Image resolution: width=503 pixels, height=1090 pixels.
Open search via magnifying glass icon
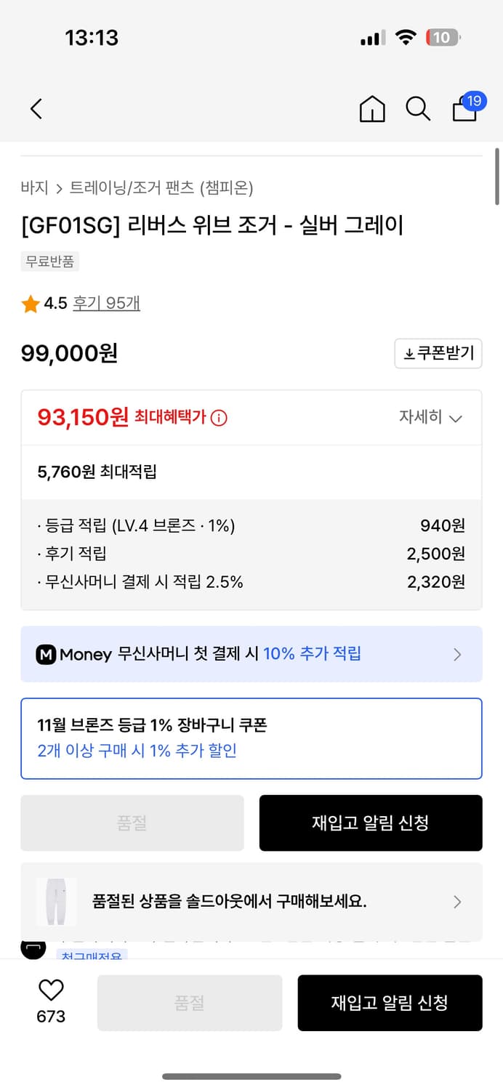tap(418, 108)
